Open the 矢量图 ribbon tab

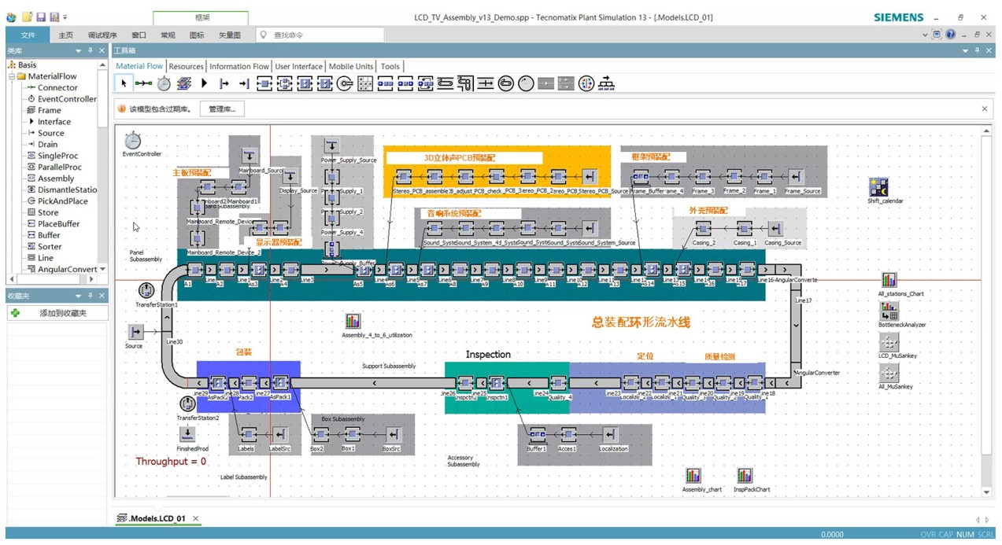(x=230, y=35)
